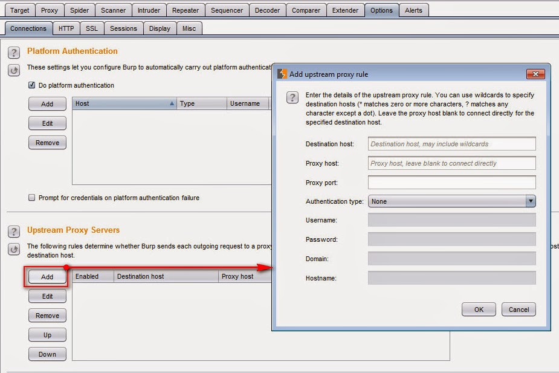Open the Authentication type dropdown

click(x=530, y=201)
